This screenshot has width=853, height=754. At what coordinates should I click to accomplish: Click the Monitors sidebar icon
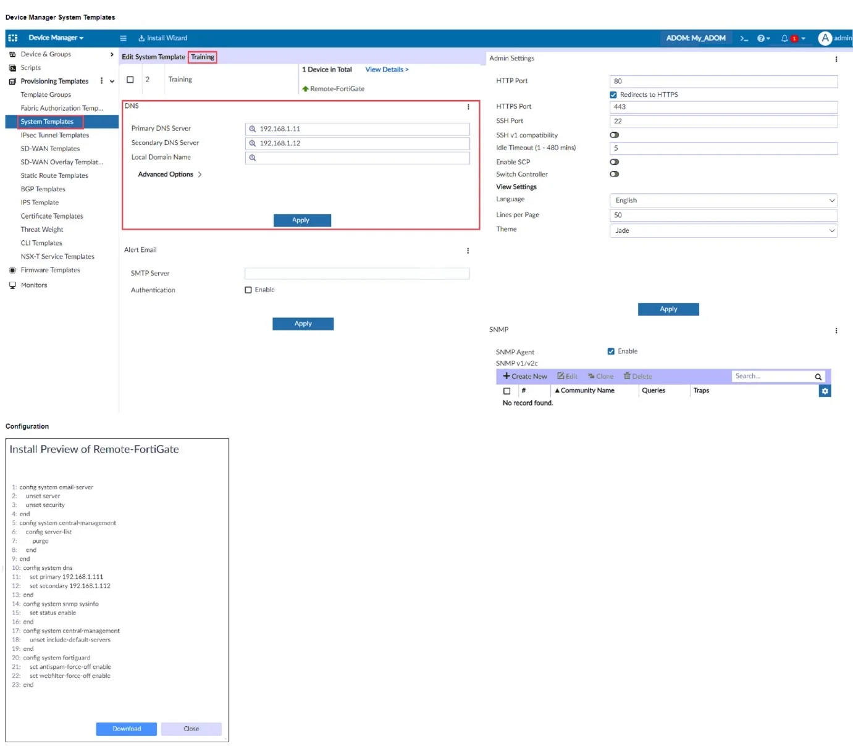pos(12,285)
